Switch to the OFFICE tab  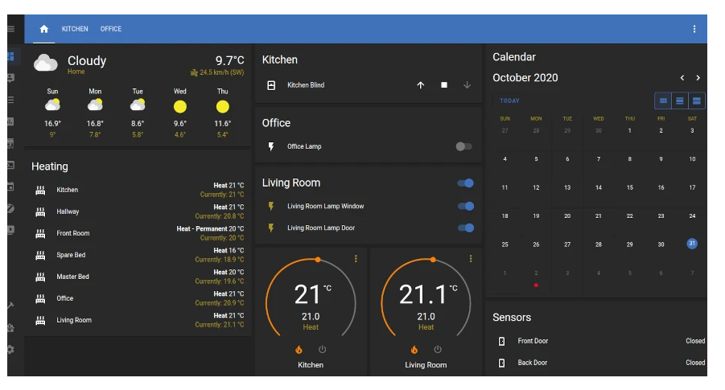111,29
